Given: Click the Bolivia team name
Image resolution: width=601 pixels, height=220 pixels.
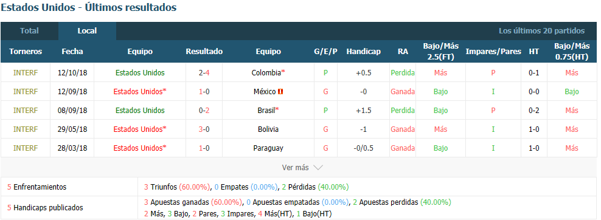Looking at the screenshot, I should click(268, 129).
